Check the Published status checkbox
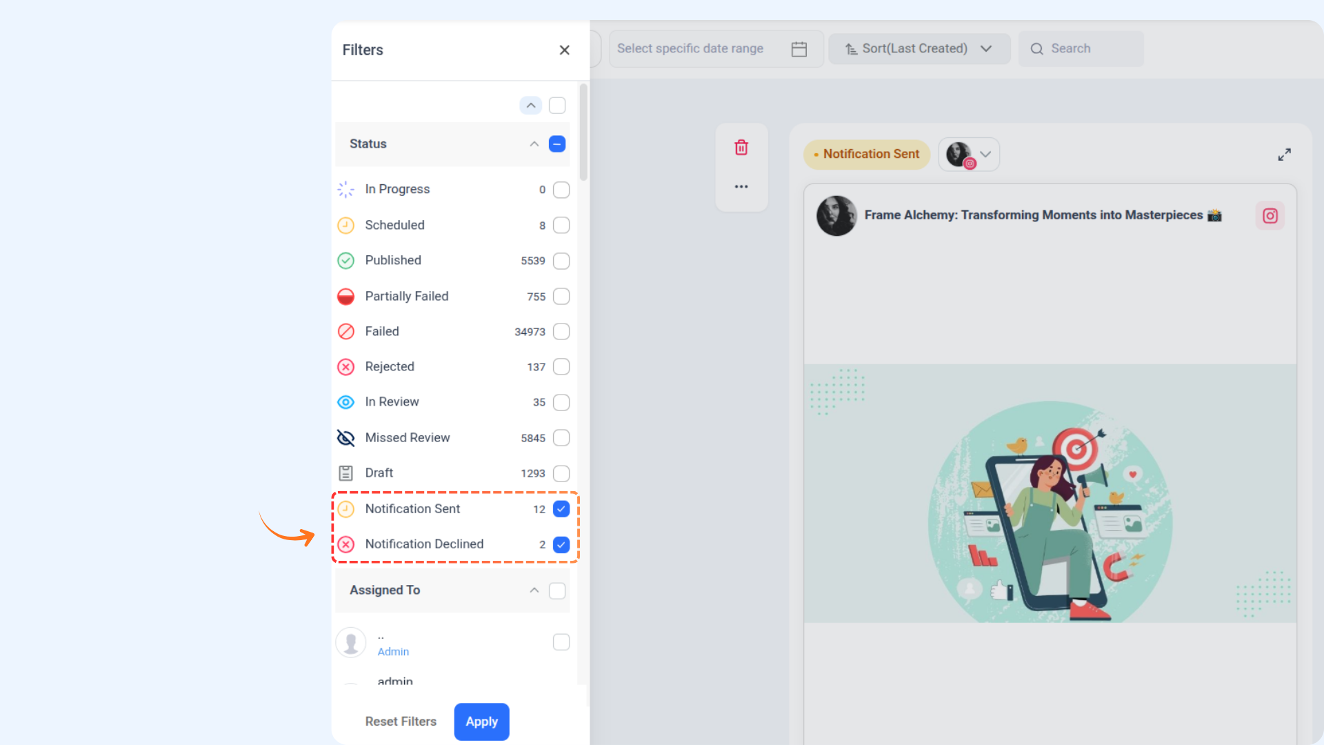 (561, 261)
